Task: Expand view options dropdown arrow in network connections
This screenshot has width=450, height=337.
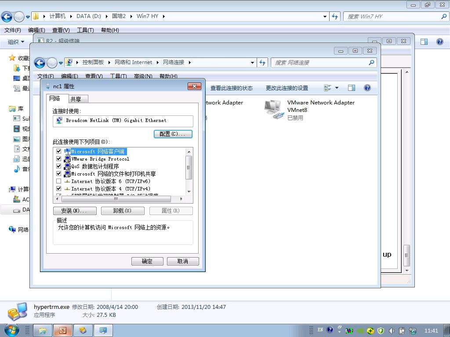Action: (337, 88)
